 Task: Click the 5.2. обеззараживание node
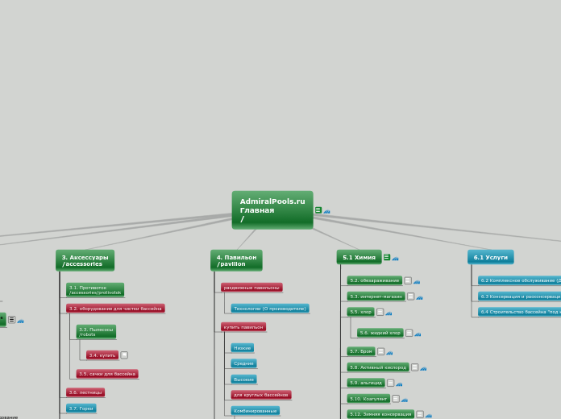374,280
